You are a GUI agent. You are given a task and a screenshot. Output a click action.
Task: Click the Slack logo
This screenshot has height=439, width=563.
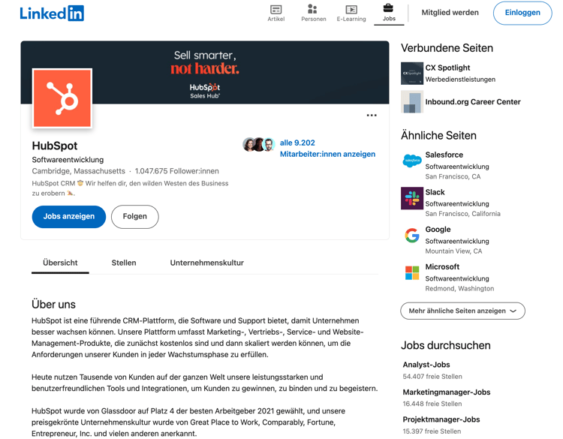click(x=412, y=198)
